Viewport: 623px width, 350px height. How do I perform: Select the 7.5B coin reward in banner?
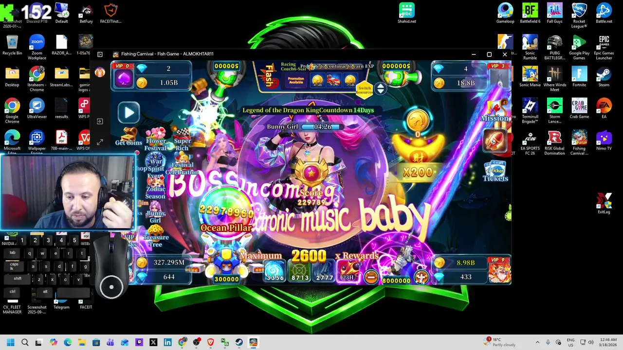(350, 81)
